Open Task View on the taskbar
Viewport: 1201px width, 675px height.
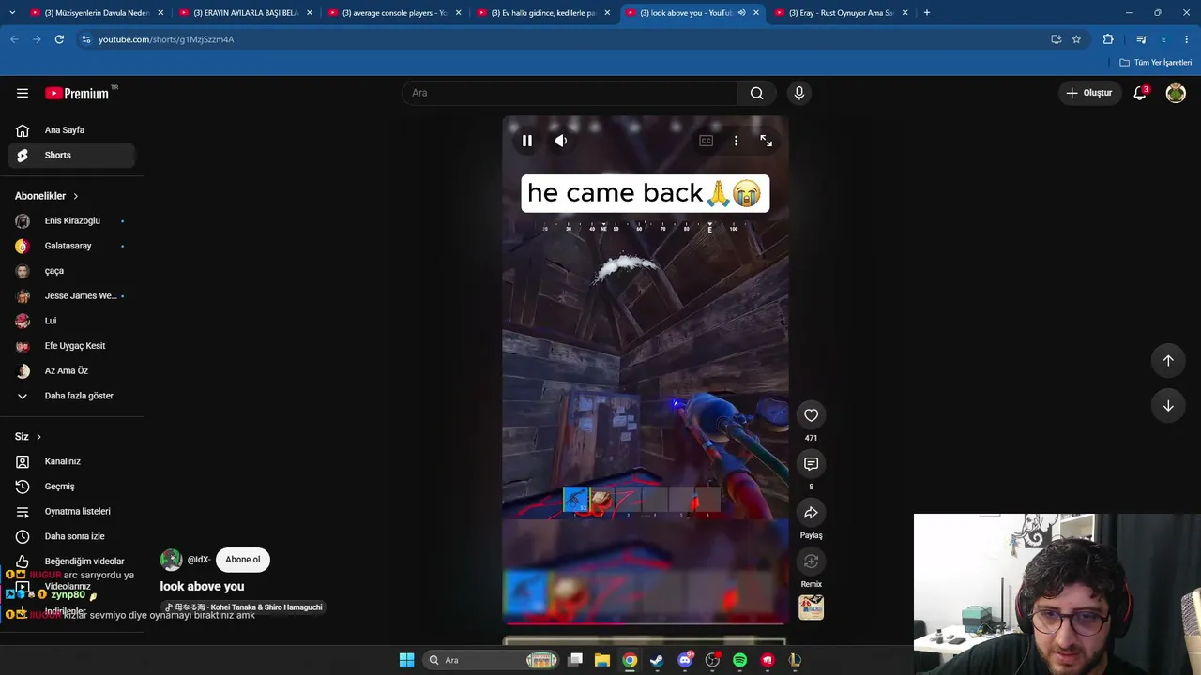point(575,660)
